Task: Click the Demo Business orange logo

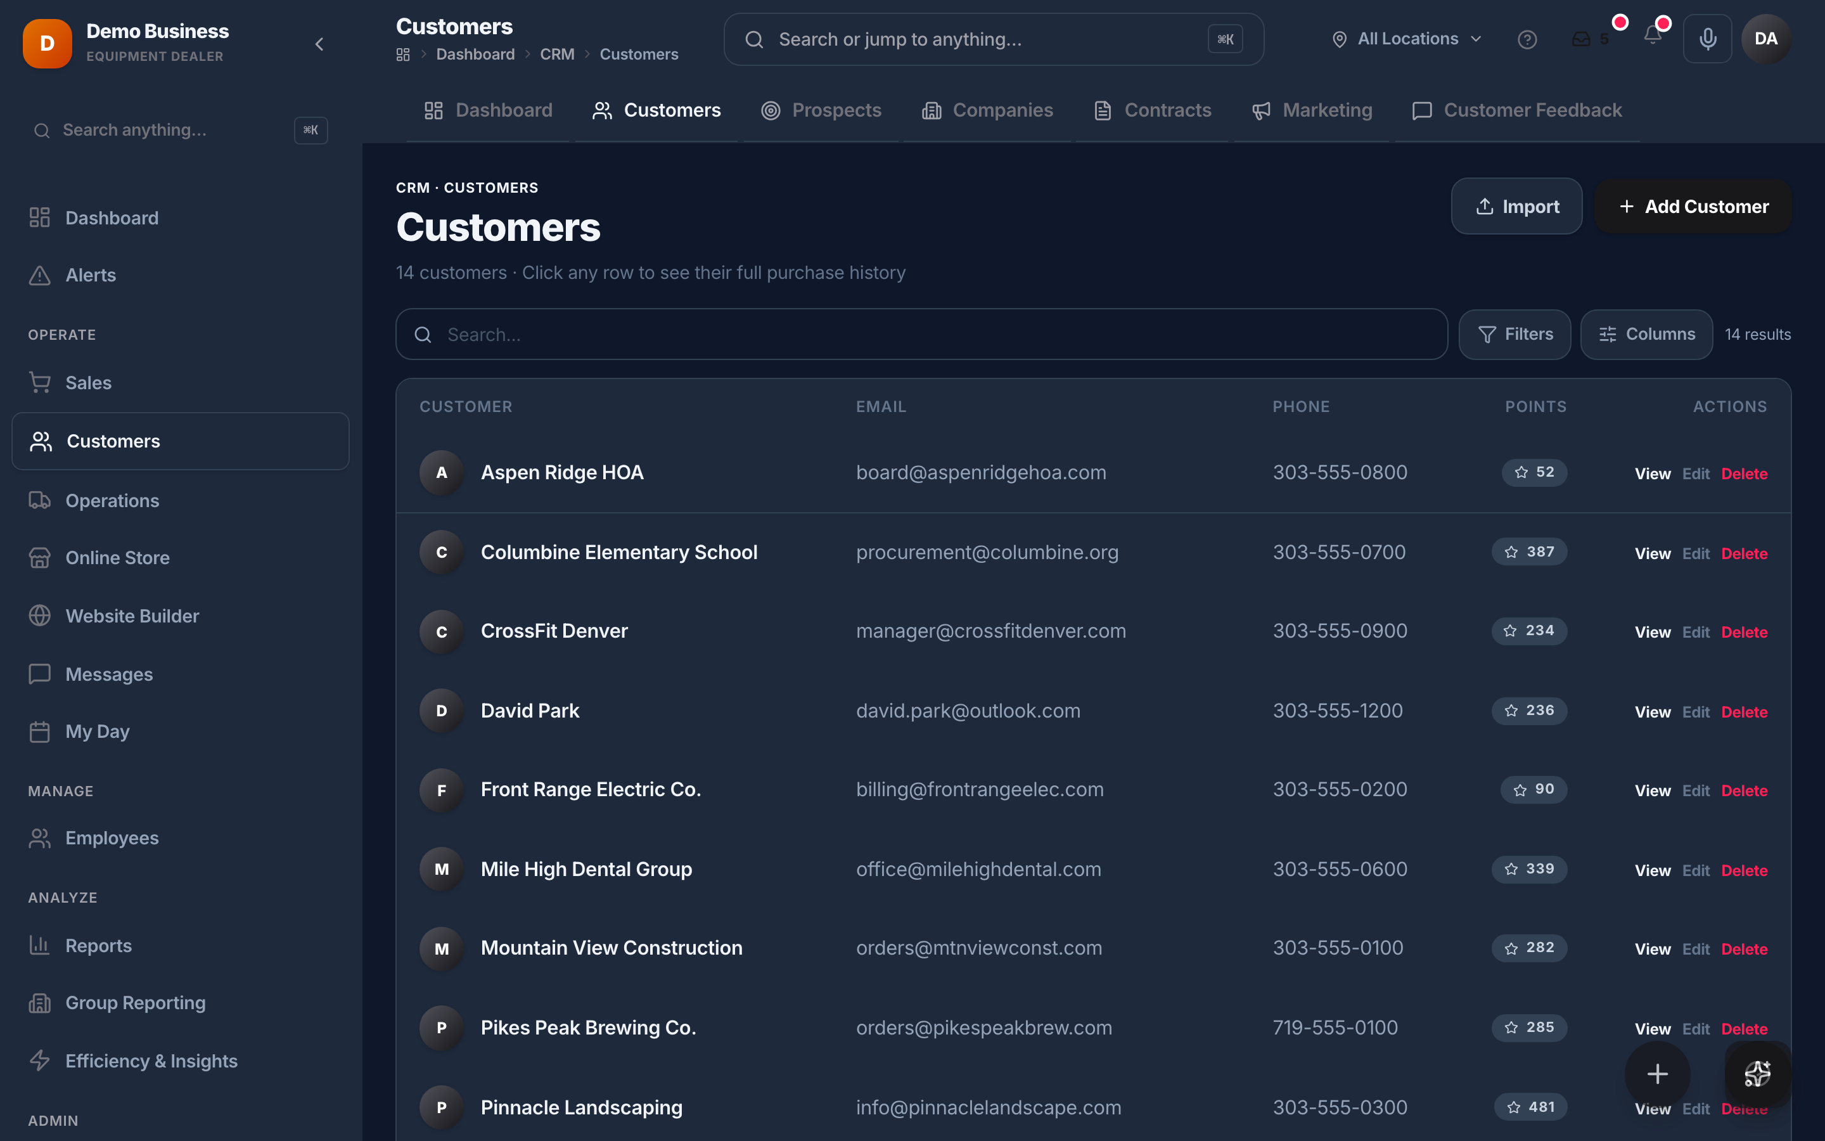Action: (x=47, y=44)
